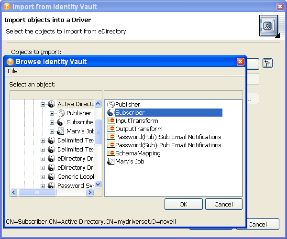The height and width of the screenshot is (239, 287).
Task: Click the tree vertical scrollbar thumb
Action: tap(98, 132)
